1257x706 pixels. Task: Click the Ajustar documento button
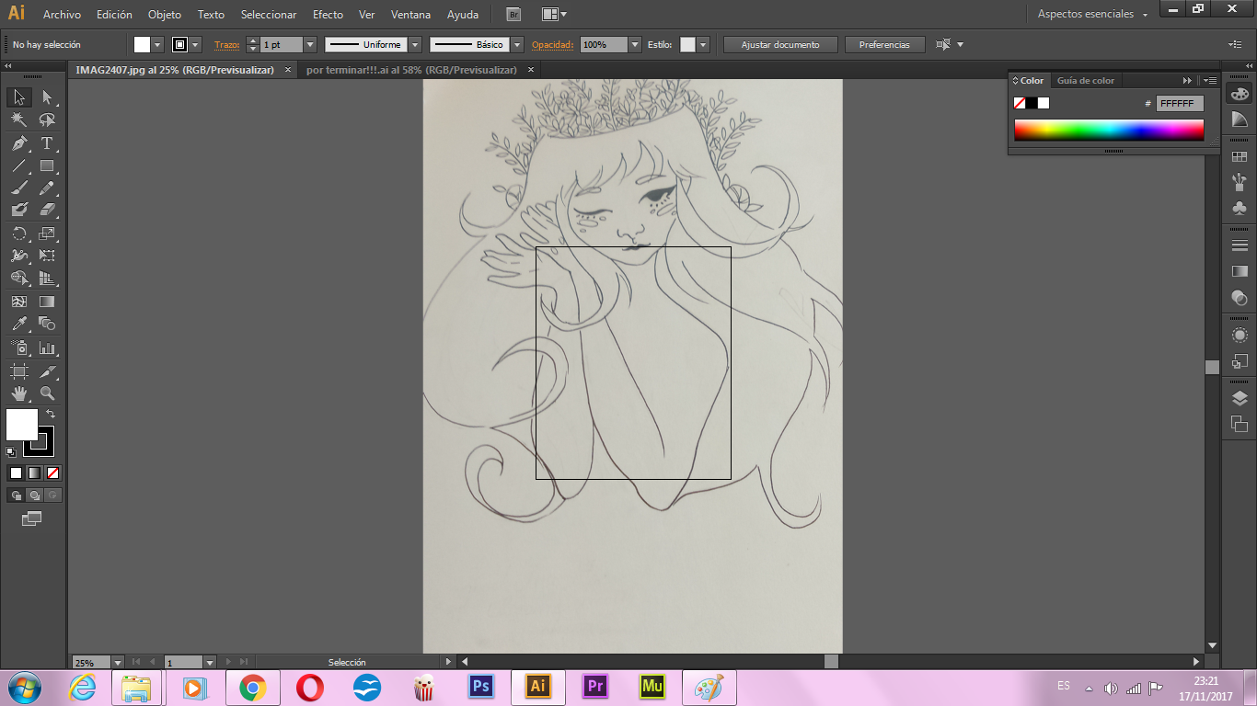[780, 44]
